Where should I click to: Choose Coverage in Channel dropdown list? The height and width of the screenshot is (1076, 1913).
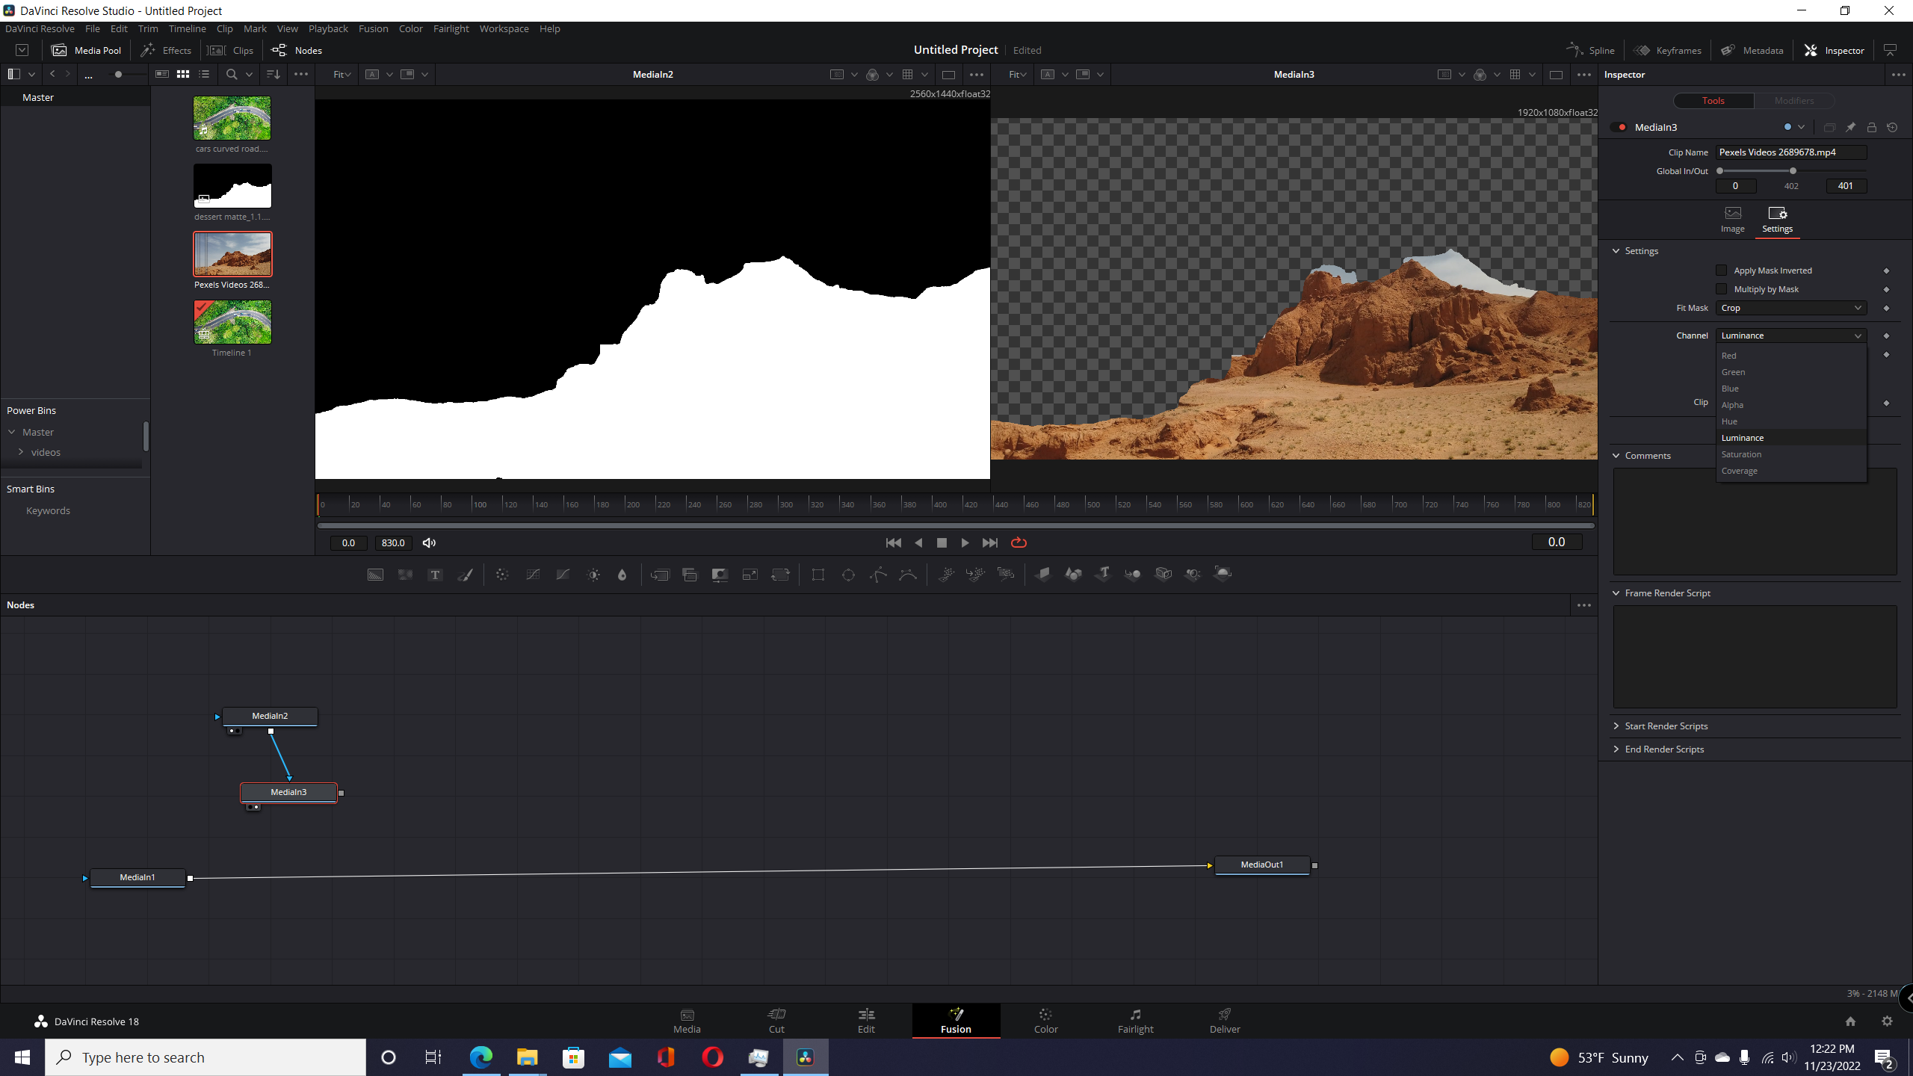pyautogui.click(x=1791, y=471)
